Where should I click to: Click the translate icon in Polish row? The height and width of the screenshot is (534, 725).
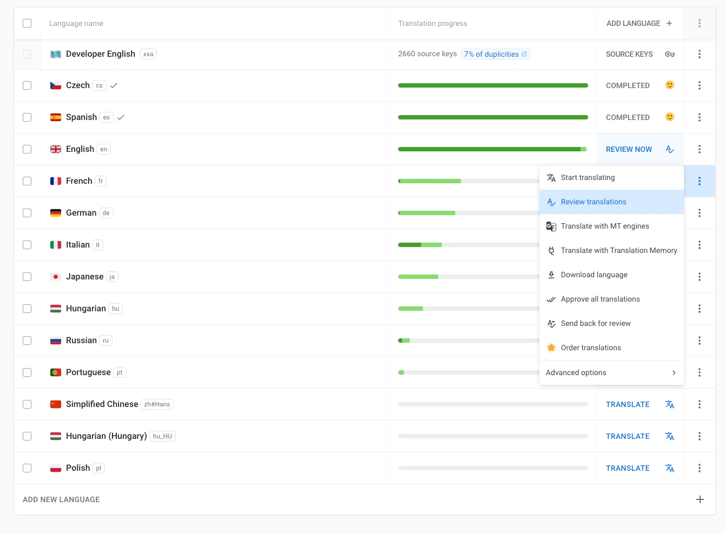coord(669,468)
